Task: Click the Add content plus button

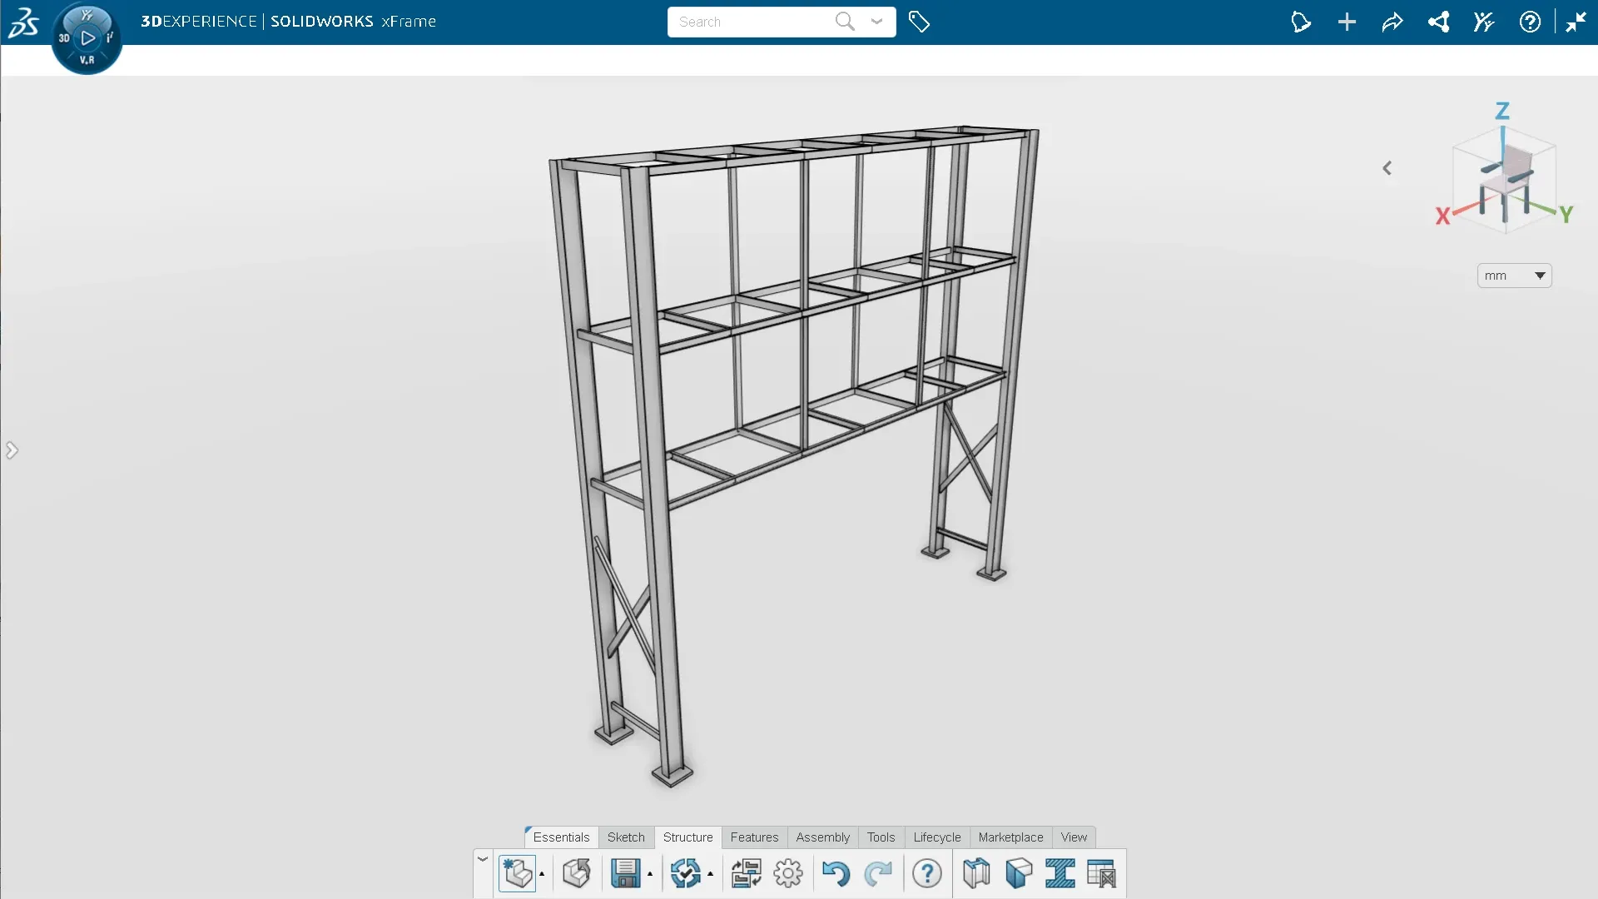Action: tap(1347, 22)
